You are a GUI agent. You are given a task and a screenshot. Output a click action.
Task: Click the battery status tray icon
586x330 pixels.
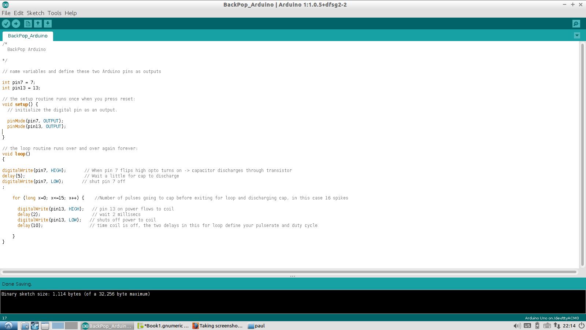(x=537, y=326)
